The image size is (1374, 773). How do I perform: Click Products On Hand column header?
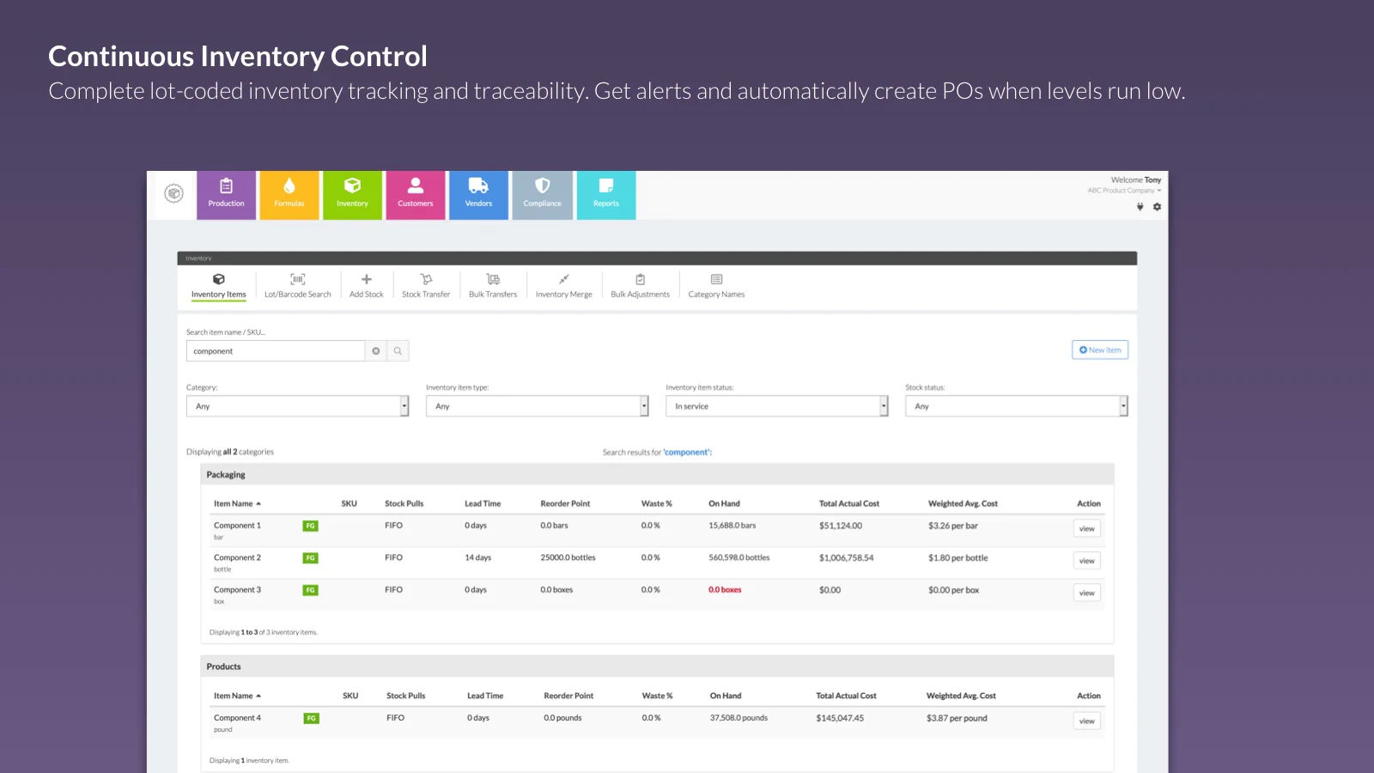tap(726, 697)
